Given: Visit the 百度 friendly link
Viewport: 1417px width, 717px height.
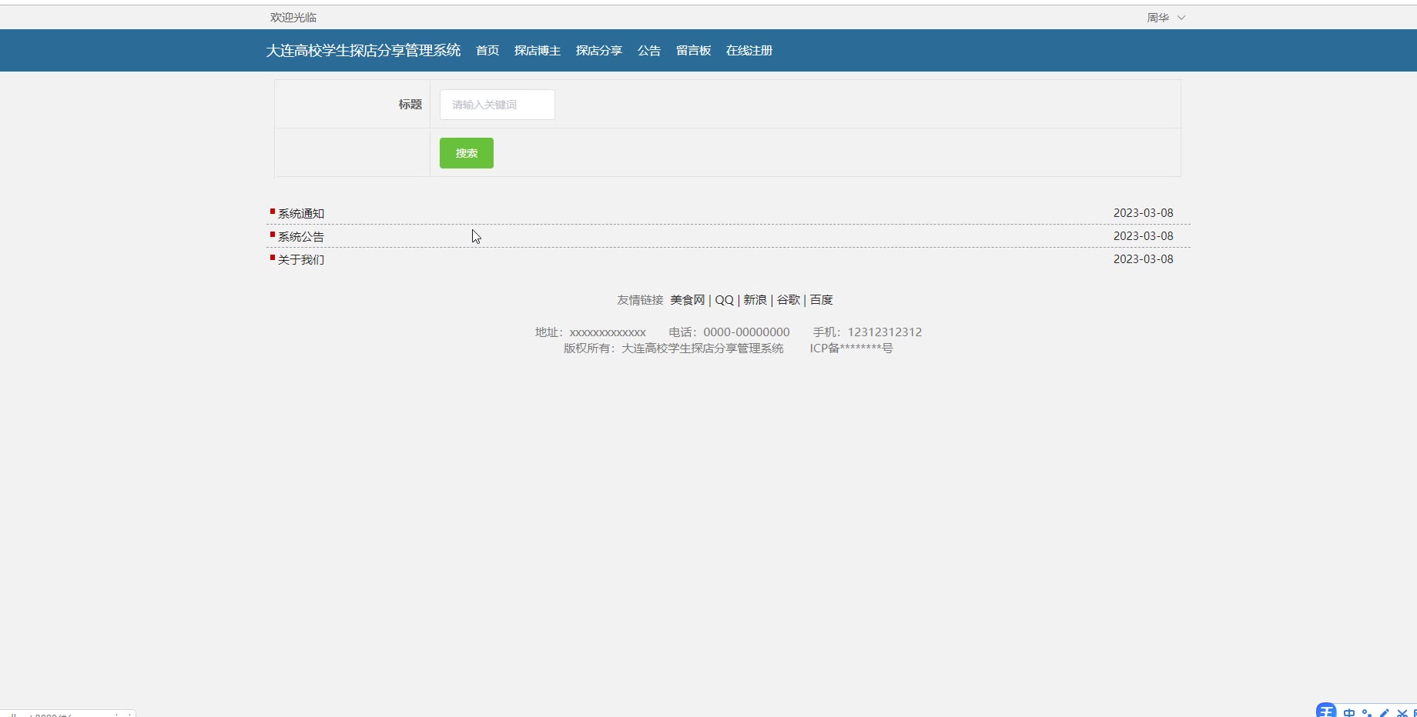Looking at the screenshot, I should click(822, 300).
